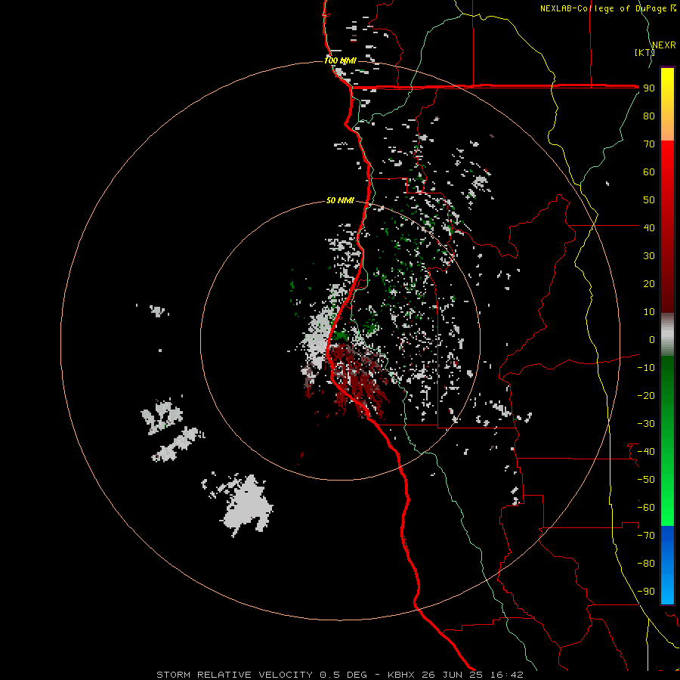Select the -50 value on velocity scale
This screenshot has width=680, height=680.
point(646,480)
